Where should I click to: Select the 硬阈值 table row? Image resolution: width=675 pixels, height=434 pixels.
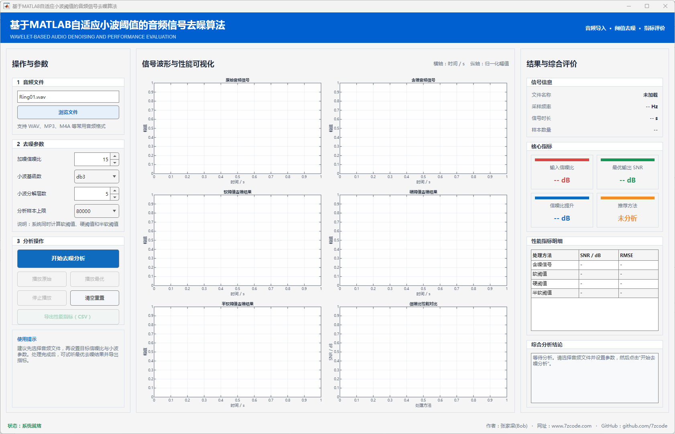(595, 284)
